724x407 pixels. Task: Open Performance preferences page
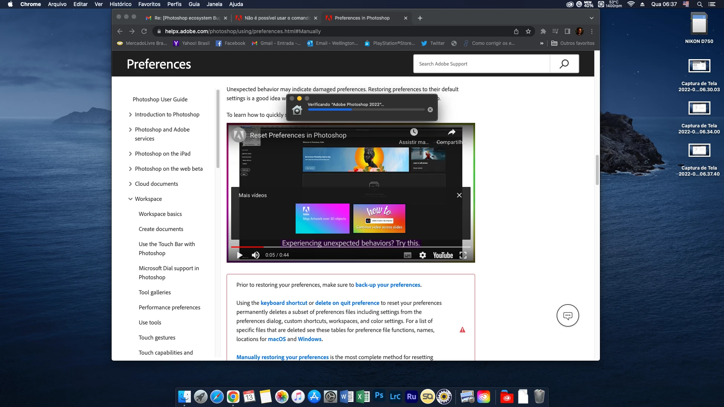coord(169,308)
